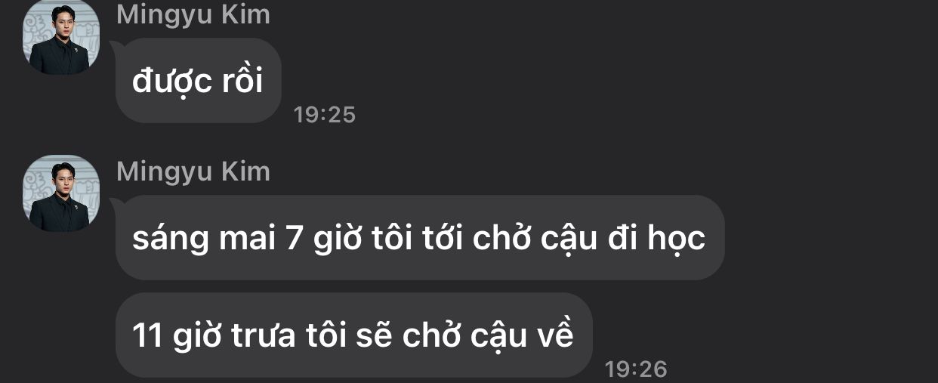Viewport: 938px width, 383px height.
Task: Click the word "sáng" starting the second message
Action: click(171, 240)
